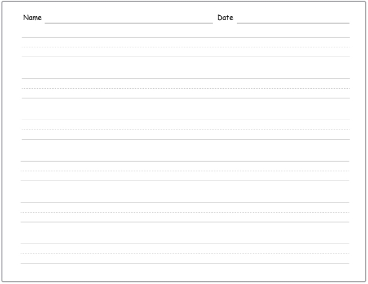The height and width of the screenshot is (284, 368).
Task: Click the first writing row's dashed midline
Action: (x=186, y=47)
